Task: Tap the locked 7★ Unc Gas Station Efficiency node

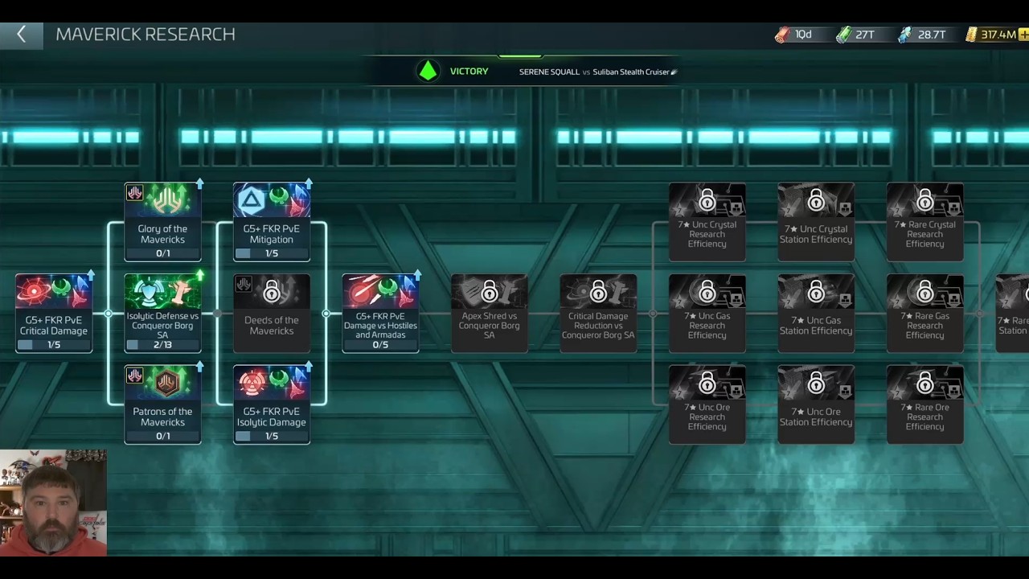Action: coord(816,313)
